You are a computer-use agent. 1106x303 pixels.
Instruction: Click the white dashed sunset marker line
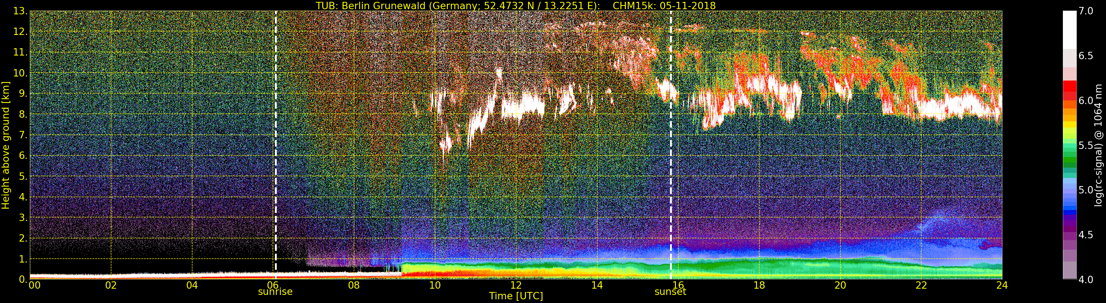[x=671, y=171]
